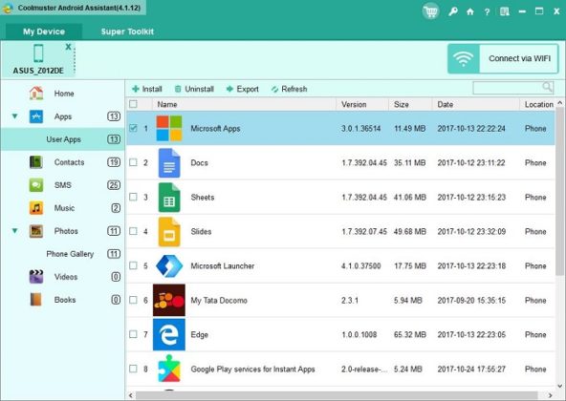
Task: Switch to the Super Toolkit tab
Action: click(127, 32)
